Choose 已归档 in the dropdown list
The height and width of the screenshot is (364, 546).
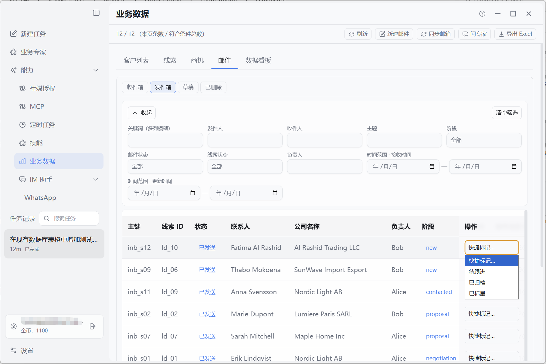492,283
